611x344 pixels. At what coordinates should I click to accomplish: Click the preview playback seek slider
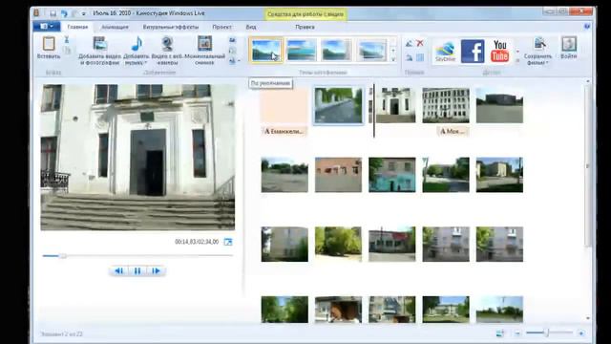[x=137, y=256]
